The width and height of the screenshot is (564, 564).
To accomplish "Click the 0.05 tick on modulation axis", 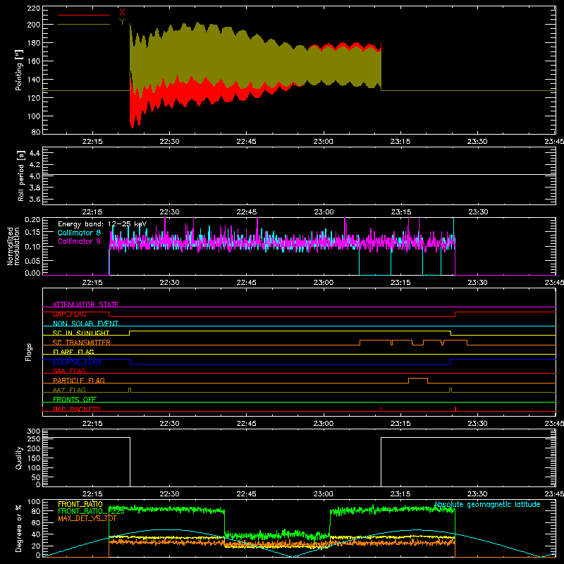I will point(32,260).
